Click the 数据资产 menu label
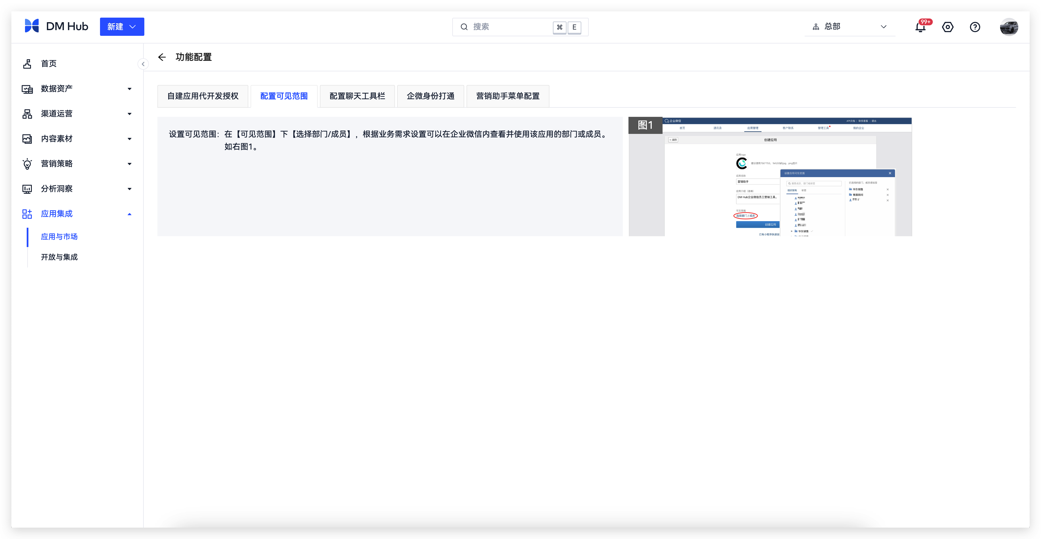 (57, 88)
